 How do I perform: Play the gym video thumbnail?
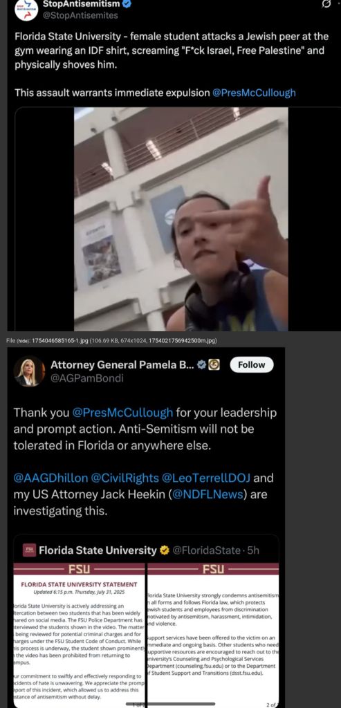point(181,219)
